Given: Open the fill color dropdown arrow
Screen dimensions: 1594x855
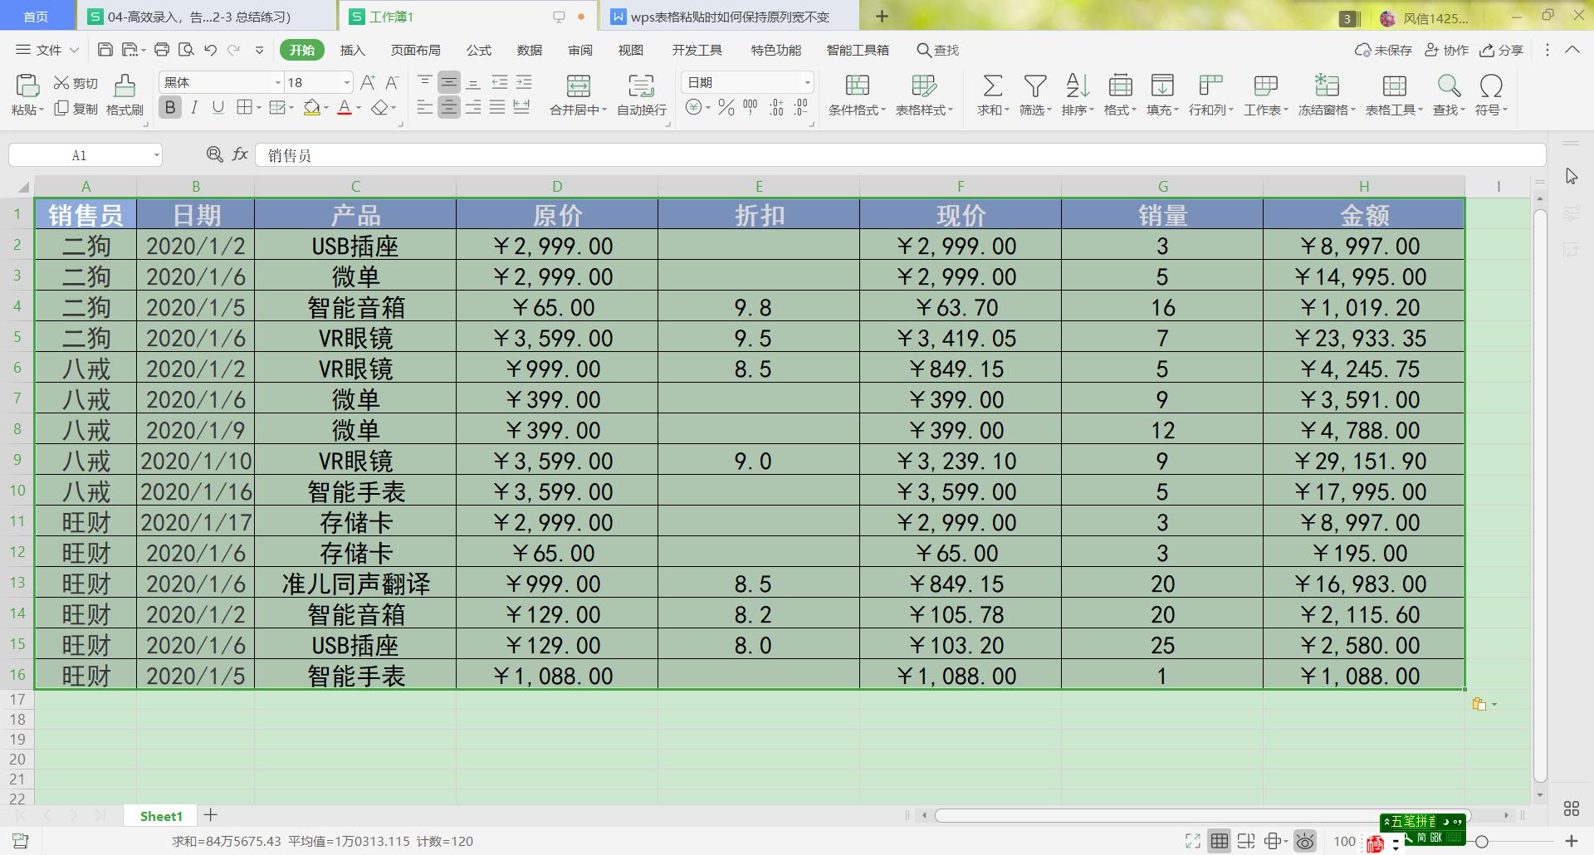Looking at the screenshot, I should point(325,108).
